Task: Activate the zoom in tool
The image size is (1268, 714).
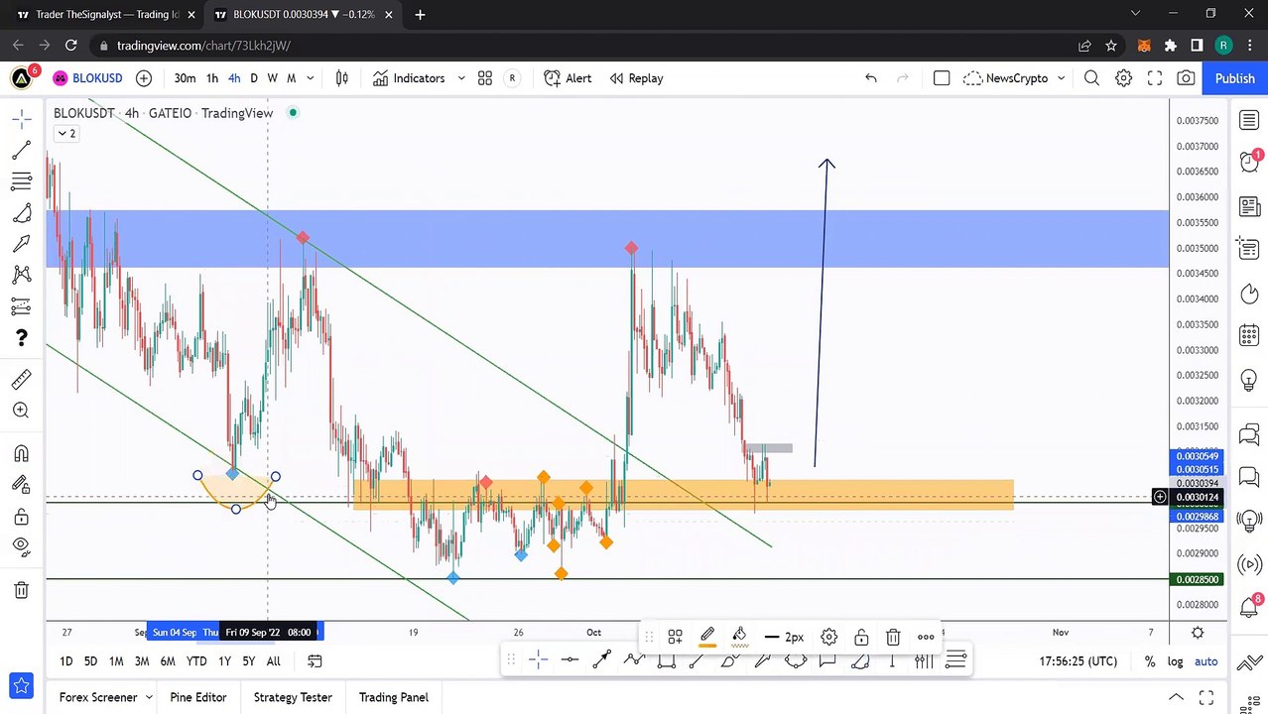Action: click(x=21, y=411)
